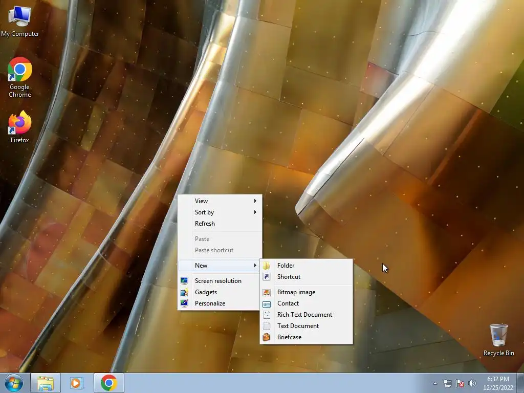
Task: Choose Personalize from the context menu
Action: pos(220,303)
